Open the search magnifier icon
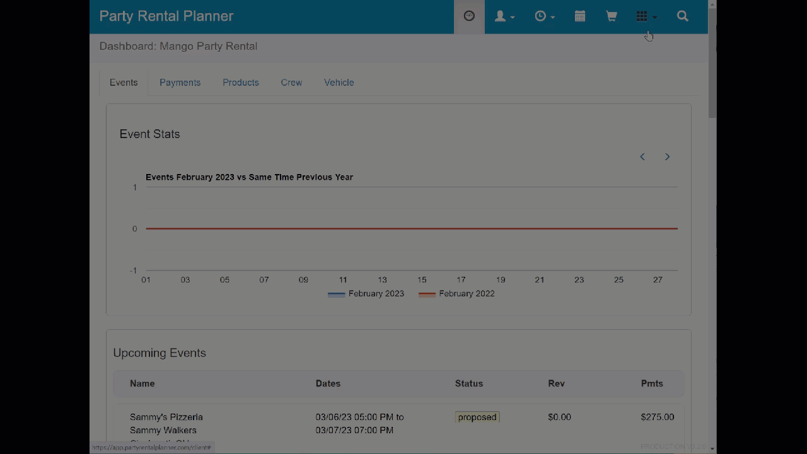Viewport: 807px width, 454px height. point(683,16)
